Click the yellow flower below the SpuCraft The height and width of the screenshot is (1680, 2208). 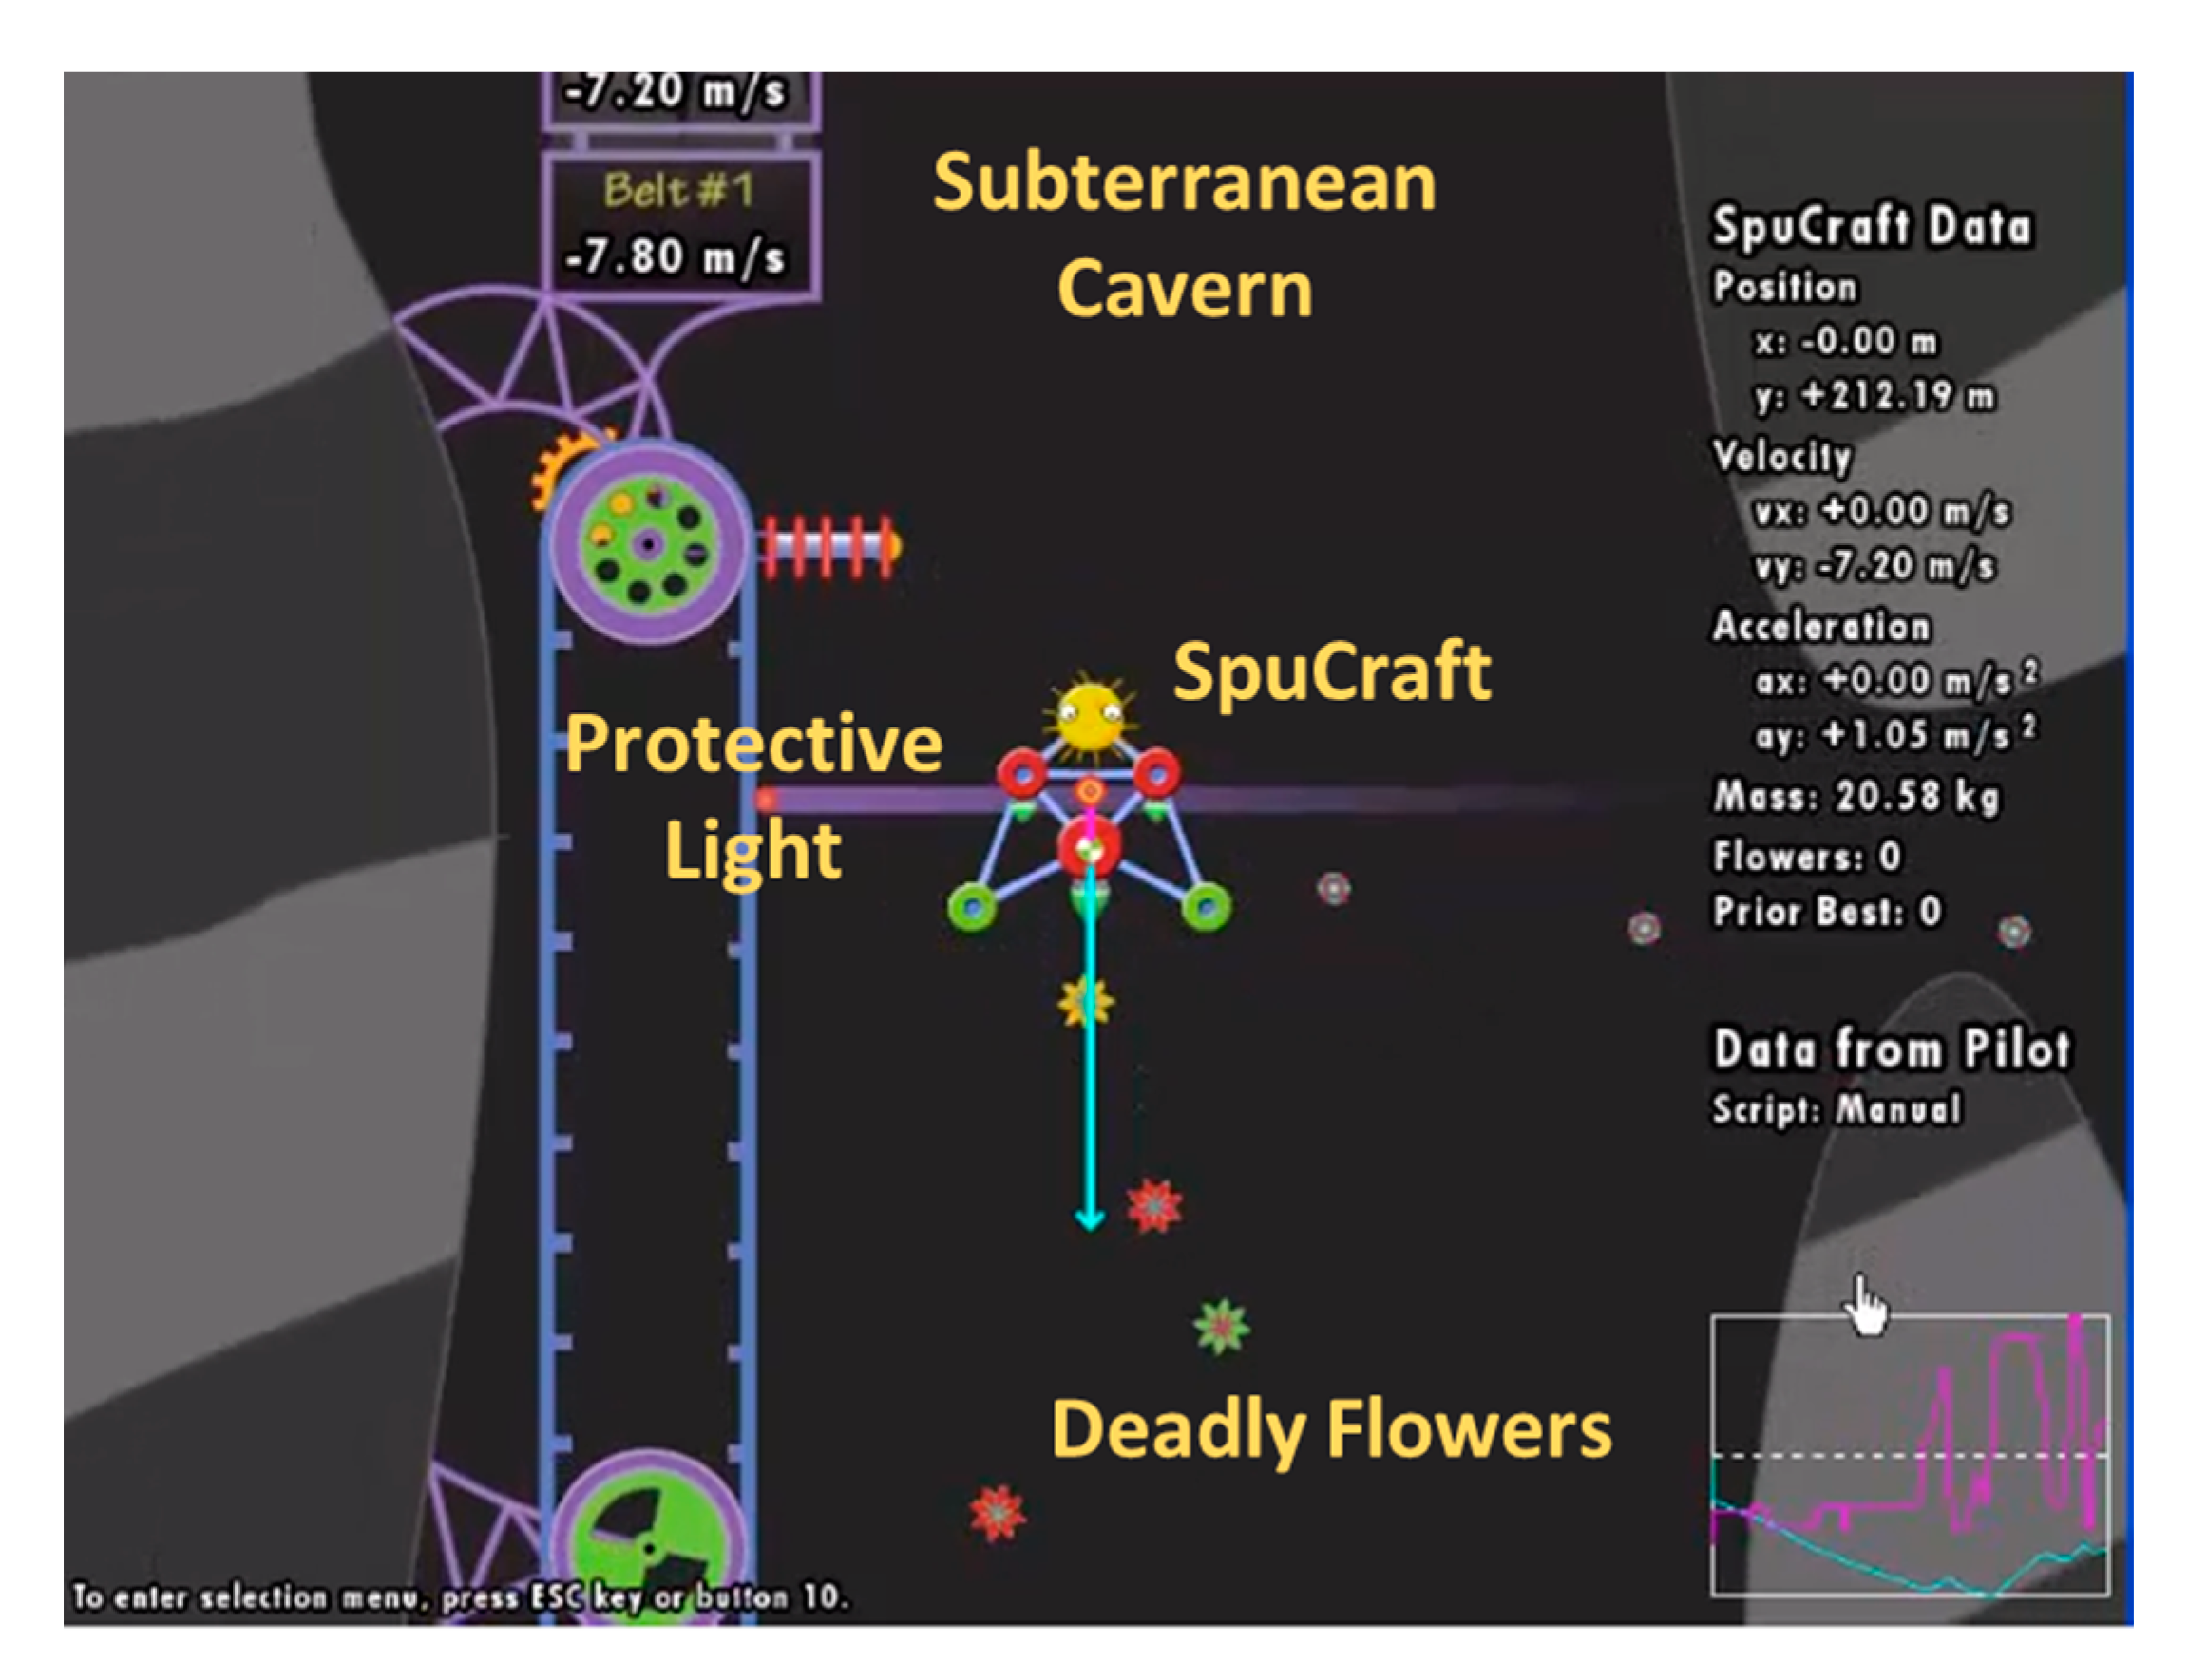pyautogui.click(x=1084, y=1002)
